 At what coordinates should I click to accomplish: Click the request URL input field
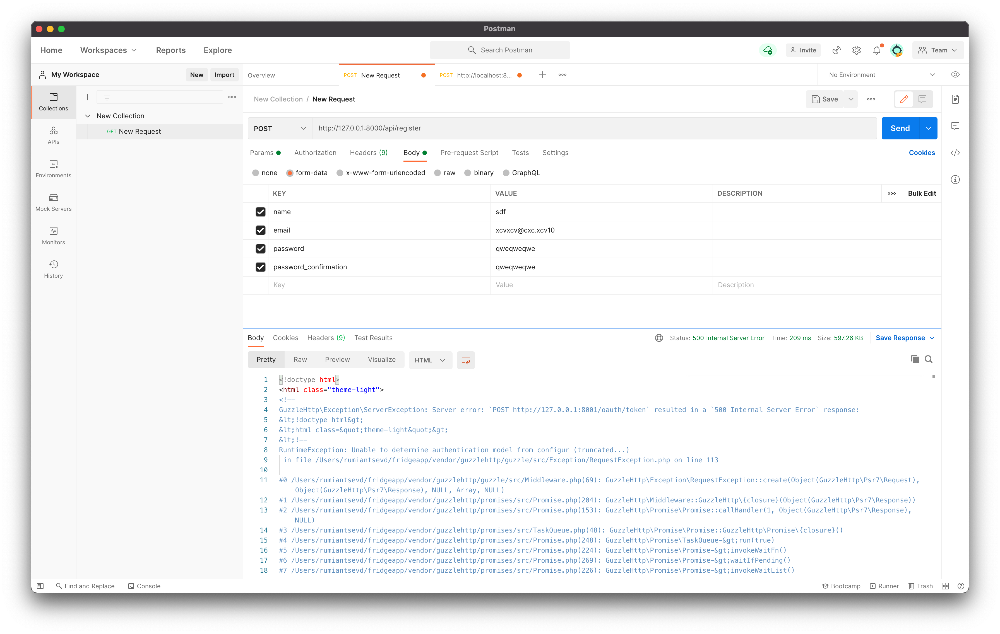(498, 128)
